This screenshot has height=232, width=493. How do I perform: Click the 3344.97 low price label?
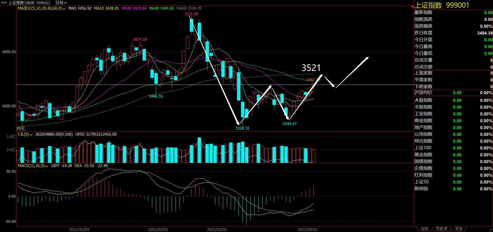290,124
